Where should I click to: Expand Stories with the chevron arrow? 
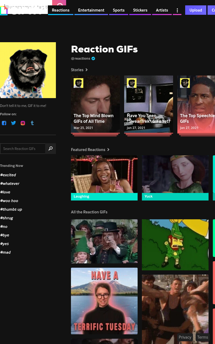(87, 70)
